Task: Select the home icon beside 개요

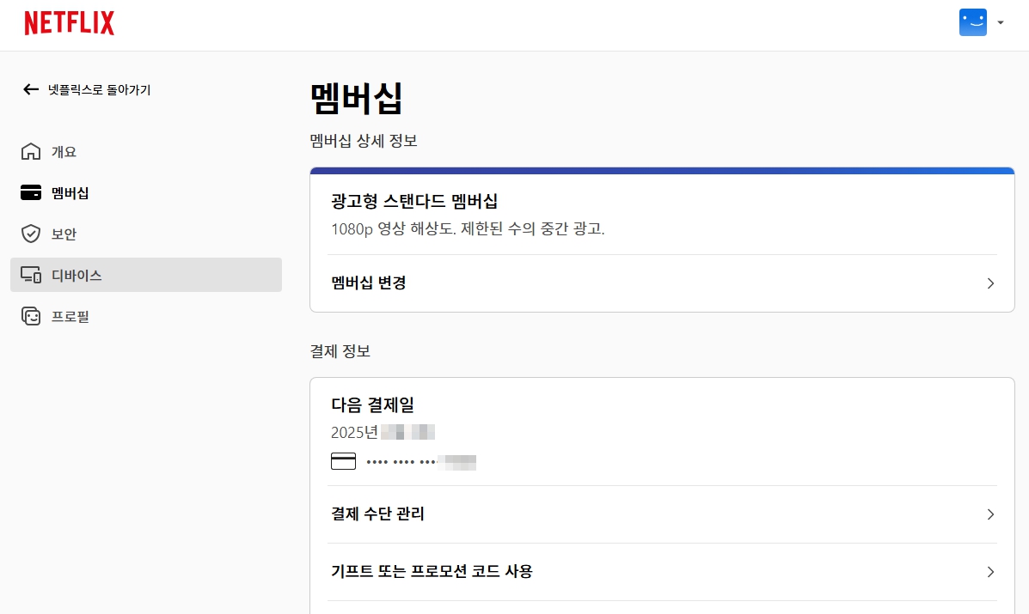Action: tap(29, 151)
